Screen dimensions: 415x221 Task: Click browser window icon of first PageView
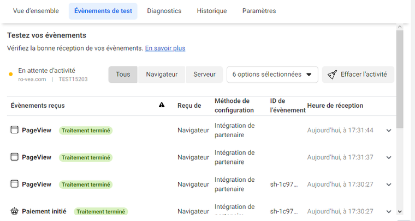click(x=15, y=130)
